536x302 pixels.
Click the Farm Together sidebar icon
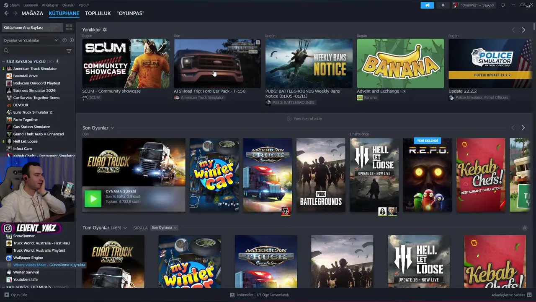click(x=9, y=120)
